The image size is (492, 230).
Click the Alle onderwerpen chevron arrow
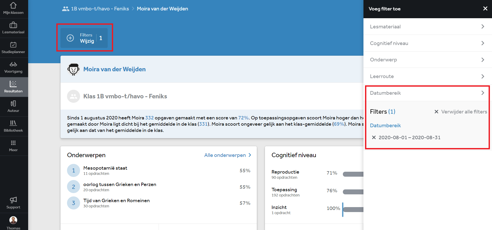coord(250,155)
